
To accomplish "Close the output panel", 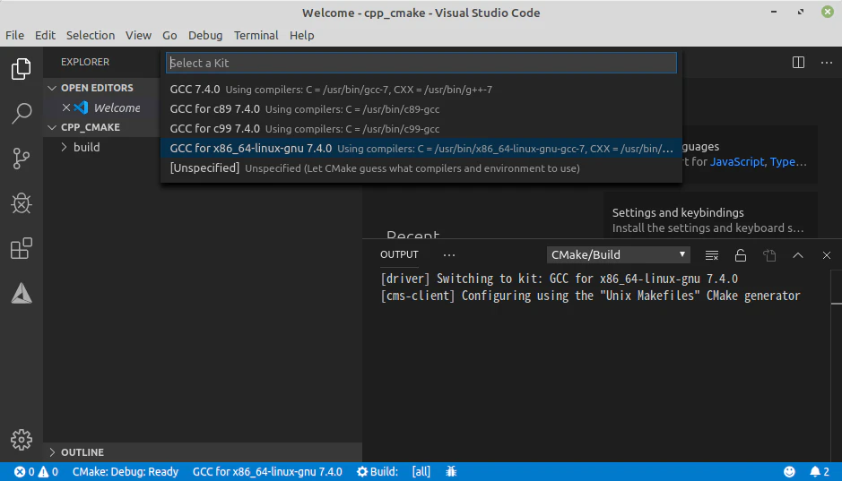I will pyautogui.click(x=827, y=255).
